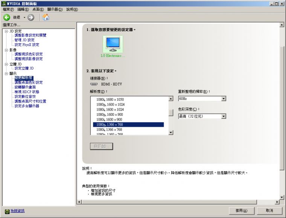Image resolution: width=286 pixels, height=218 pixels.
Task: Select resolution 1080i, 1600 × 1024
Action: click(128, 109)
